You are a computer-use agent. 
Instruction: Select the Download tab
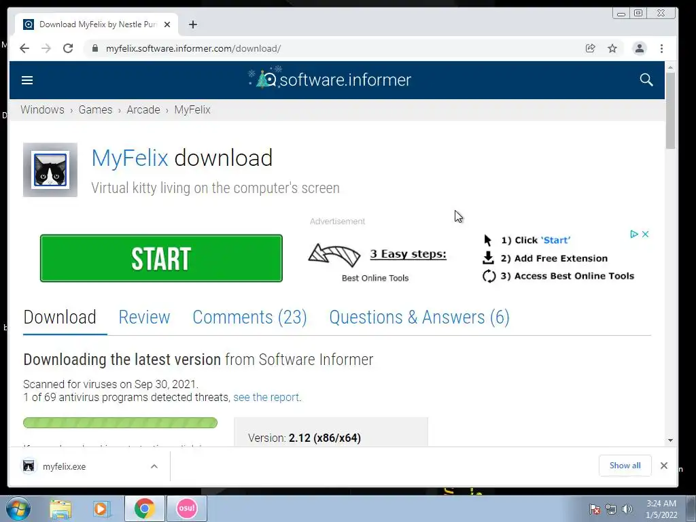pos(60,317)
